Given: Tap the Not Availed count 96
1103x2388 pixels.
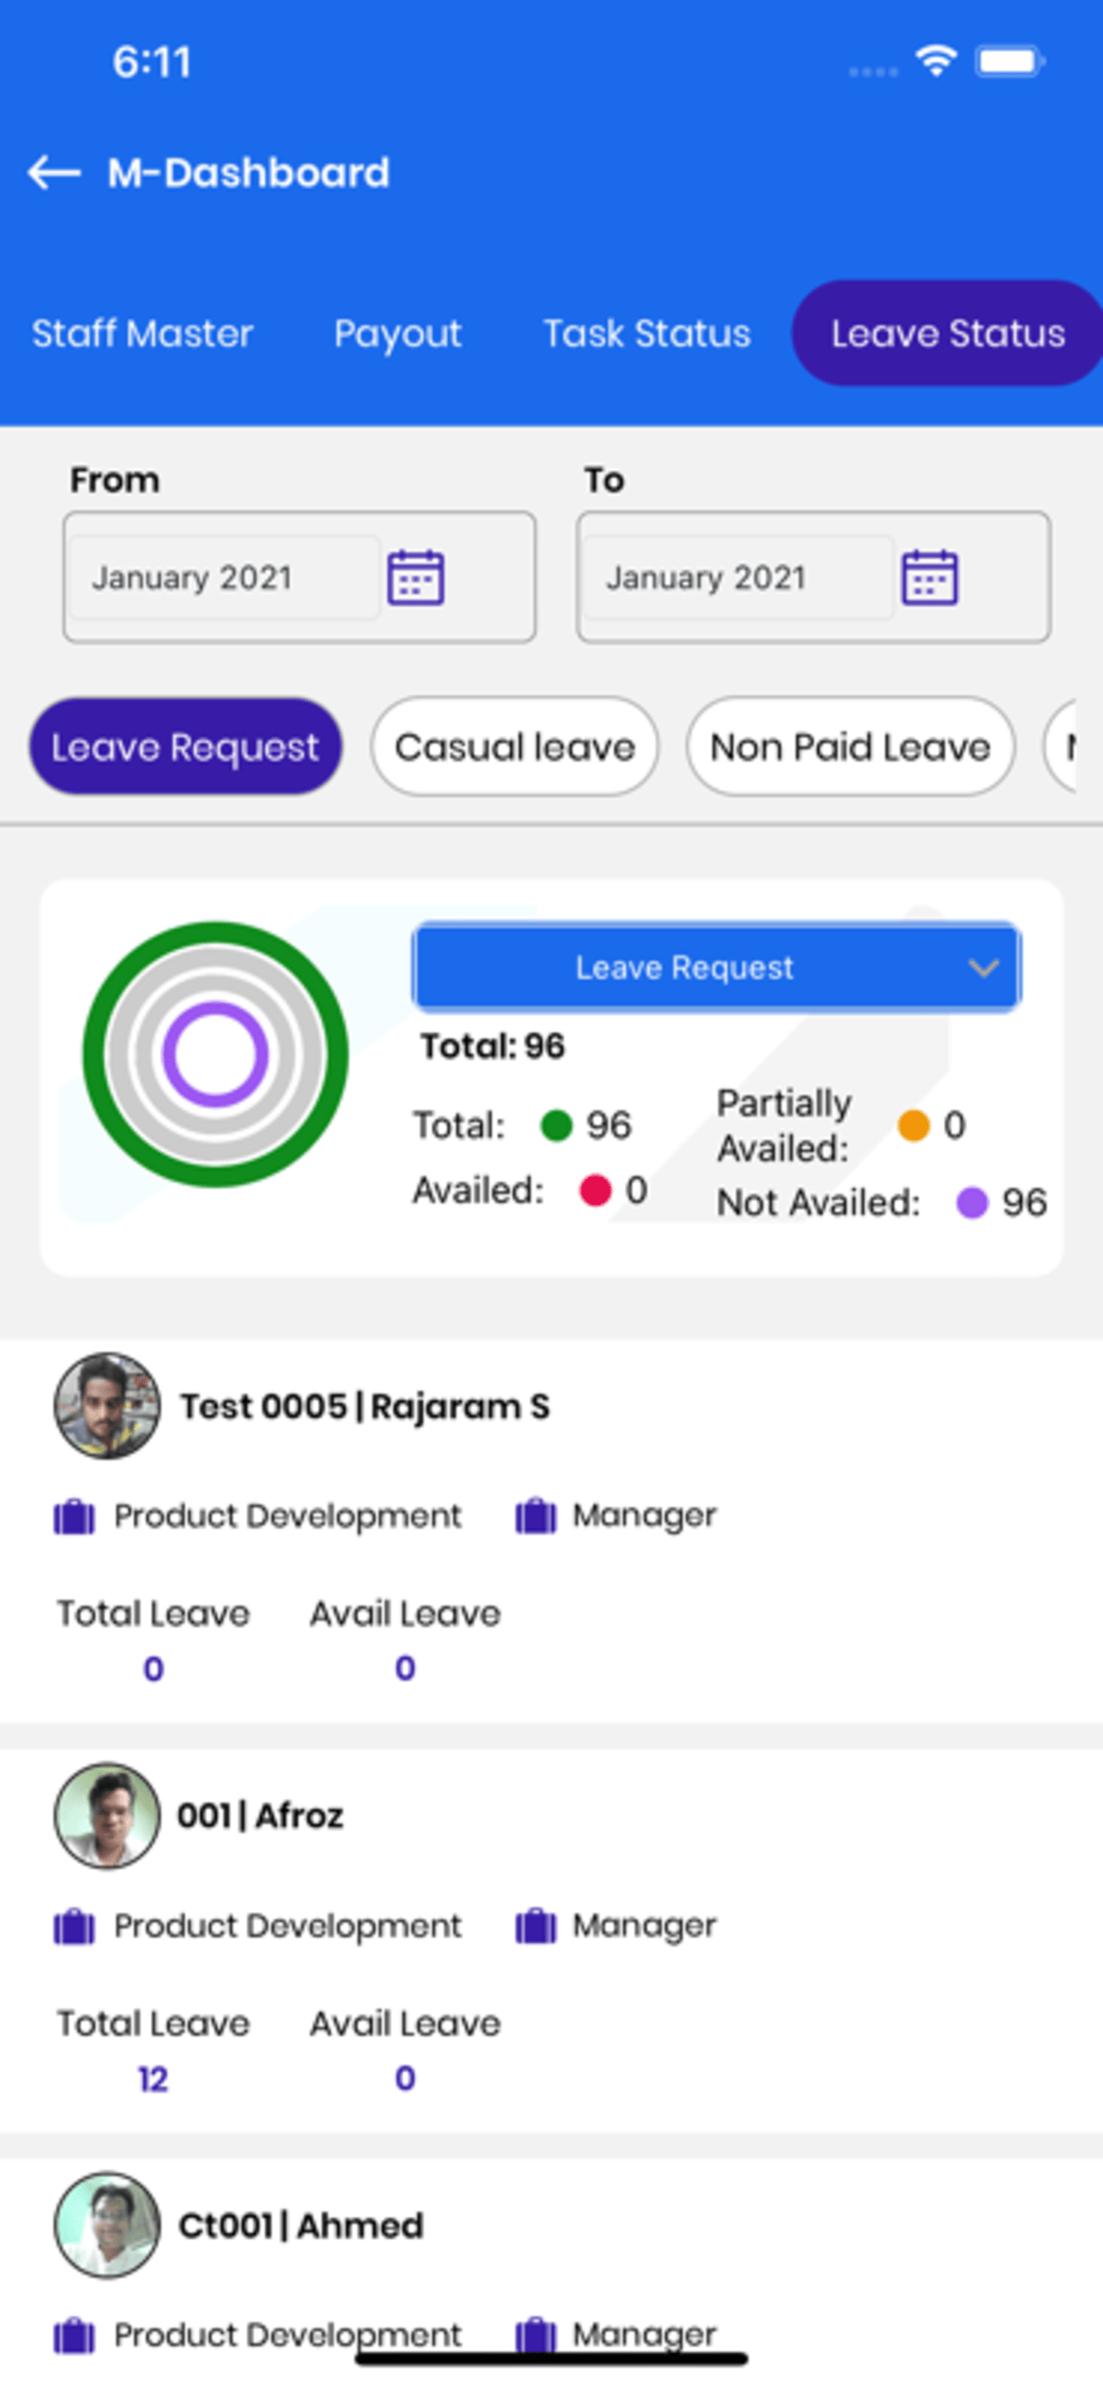Looking at the screenshot, I should [1024, 1202].
